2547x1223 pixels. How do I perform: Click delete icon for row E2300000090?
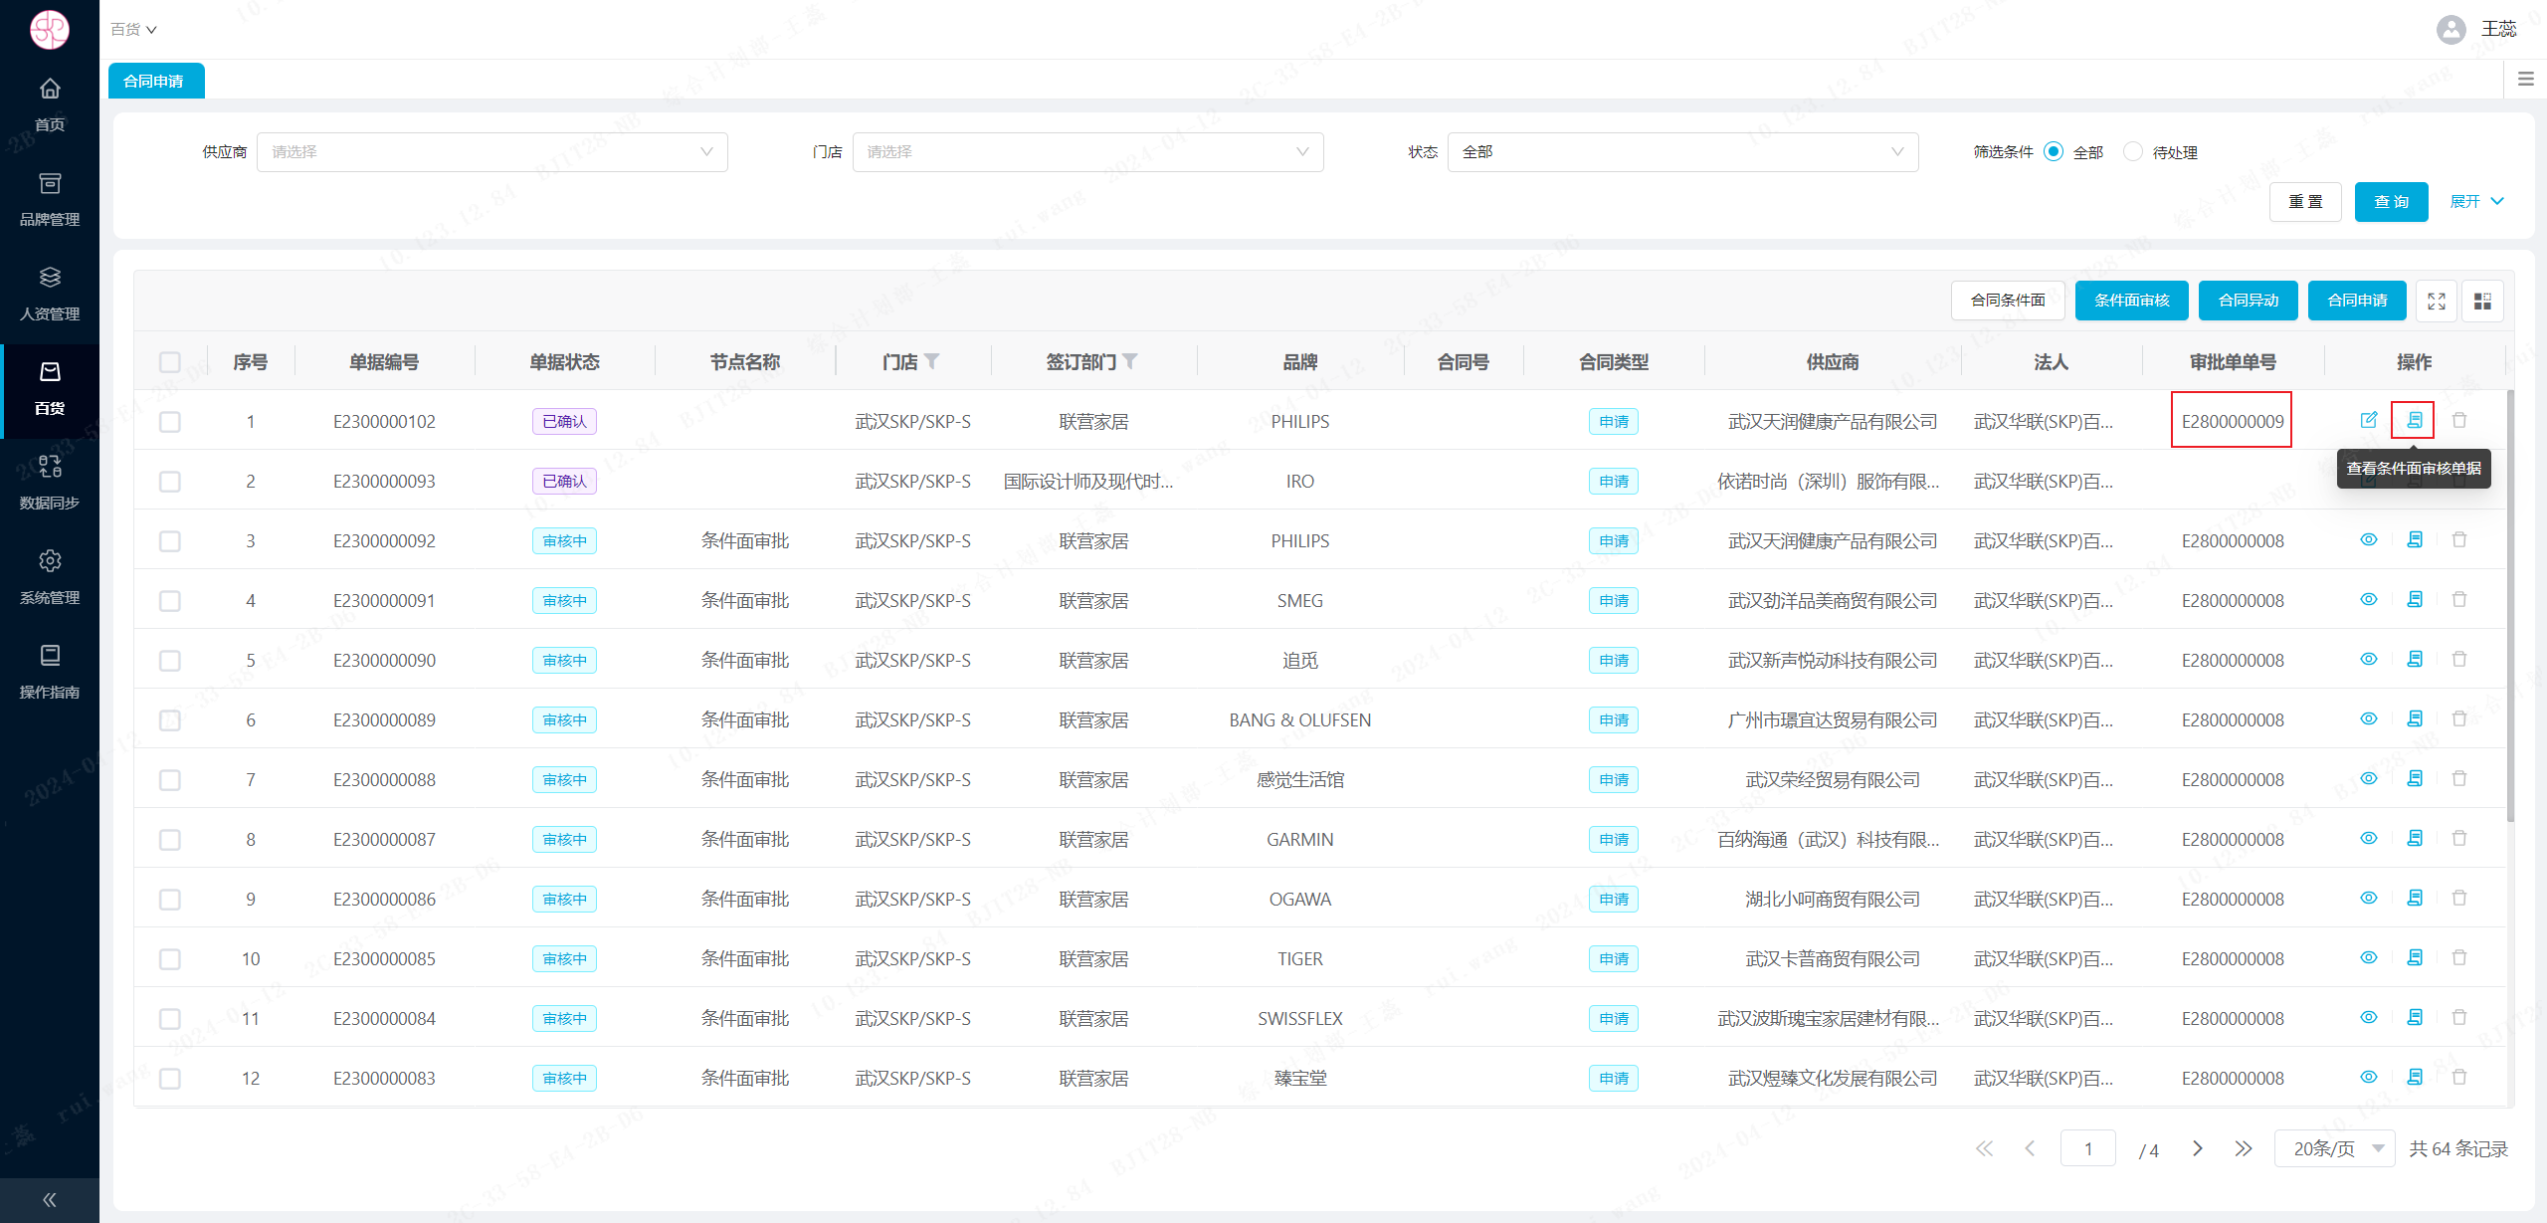click(x=2459, y=659)
